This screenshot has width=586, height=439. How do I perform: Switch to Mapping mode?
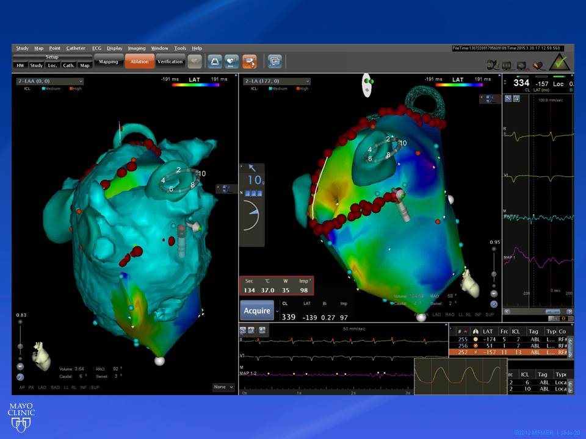click(x=108, y=62)
